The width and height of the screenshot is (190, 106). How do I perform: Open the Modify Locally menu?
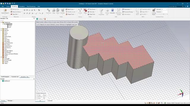[x=71, y=12]
